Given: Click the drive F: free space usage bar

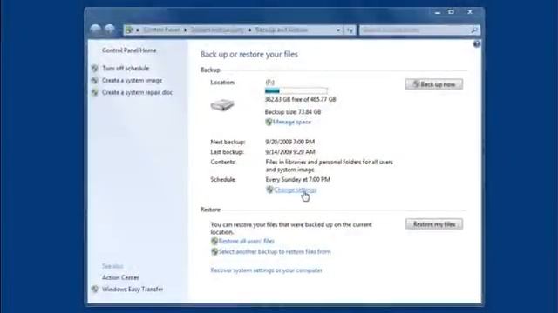Looking at the screenshot, I should point(296,90).
